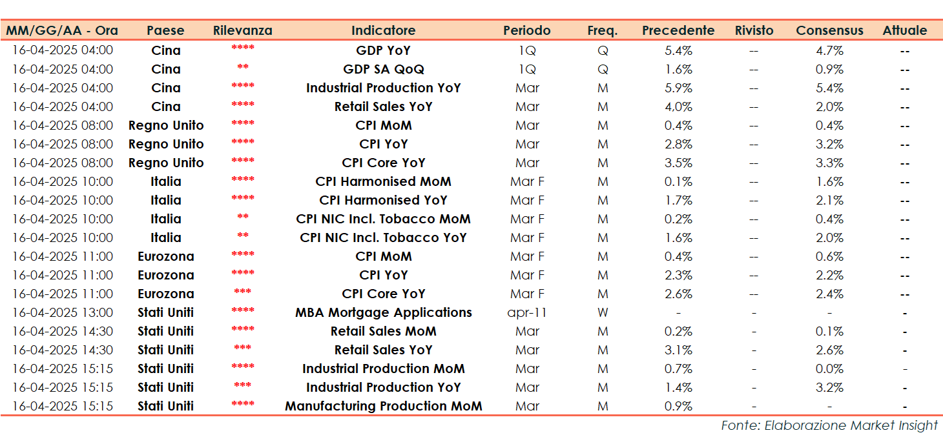Click the Indicatore column header
The width and height of the screenshot is (943, 435).
tap(383, 30)
